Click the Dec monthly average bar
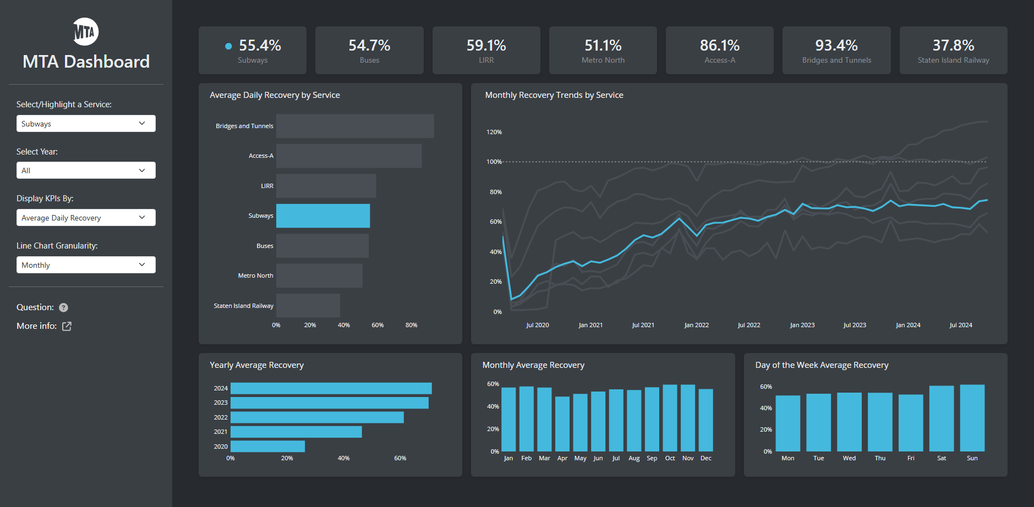This screenshot has width=1034, height=507. [706, 420]
